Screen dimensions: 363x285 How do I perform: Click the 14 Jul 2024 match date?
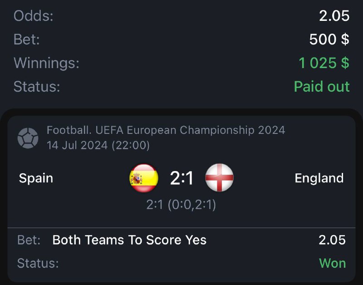[x=98, y=145]
